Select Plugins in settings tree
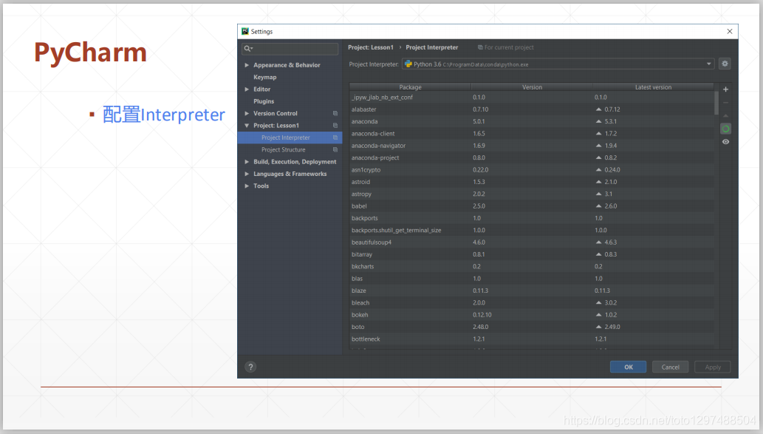Viewport: 763px width, 434px height. click(263, 101)
